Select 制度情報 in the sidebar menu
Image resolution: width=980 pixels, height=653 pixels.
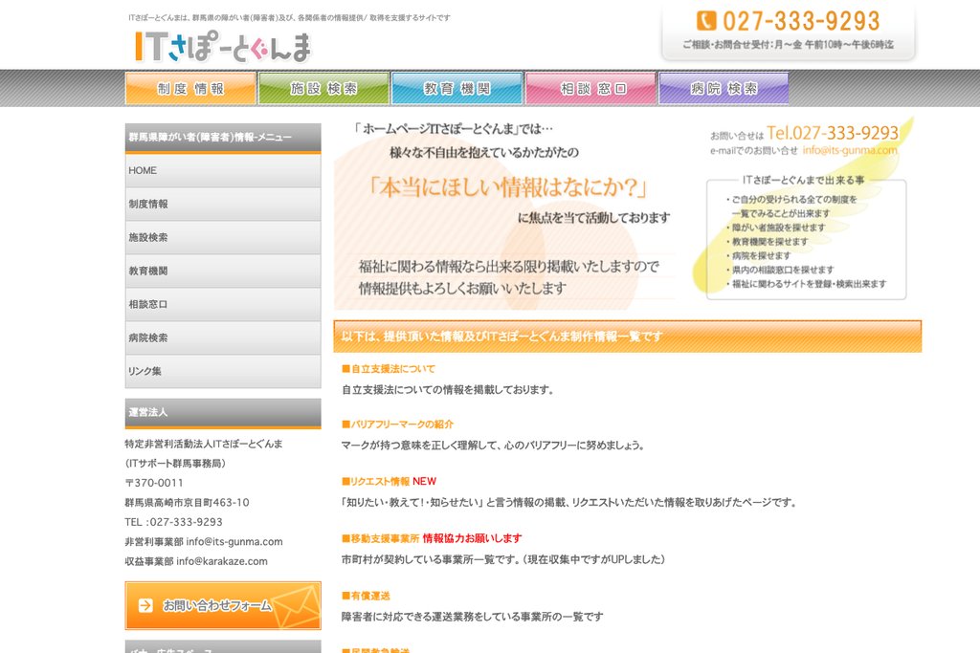tap(223, 205)
